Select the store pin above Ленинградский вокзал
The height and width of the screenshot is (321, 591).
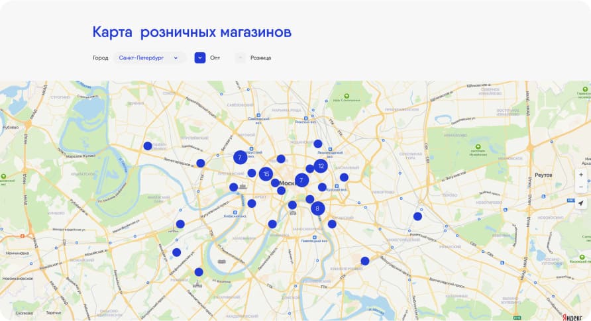point(318,144)
